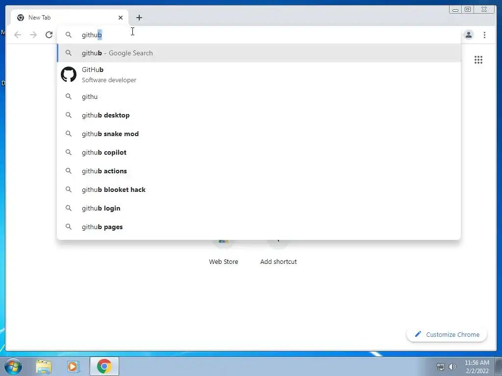Open the Web Store shortcut
The image size is (502, 376).
(x=224, y=253)
